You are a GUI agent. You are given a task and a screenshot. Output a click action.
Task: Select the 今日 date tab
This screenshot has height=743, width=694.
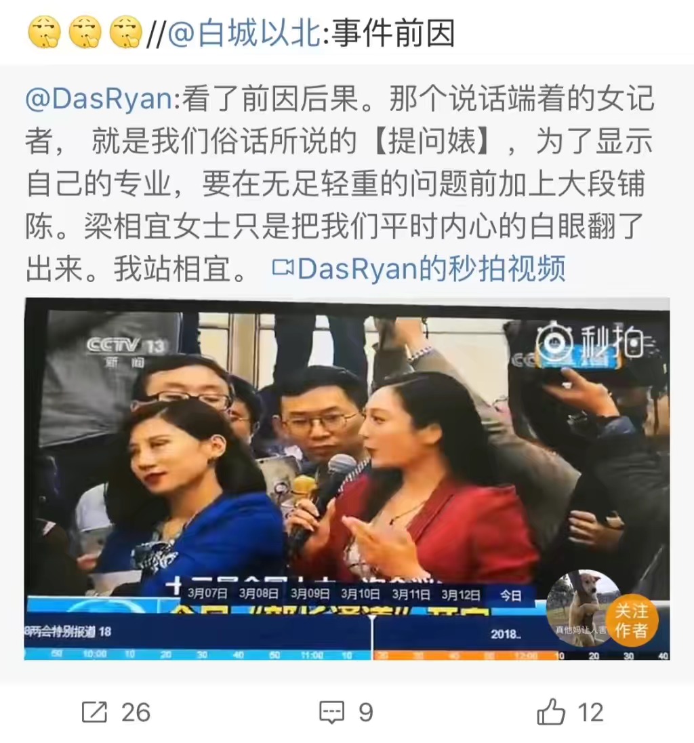(510, 595)
